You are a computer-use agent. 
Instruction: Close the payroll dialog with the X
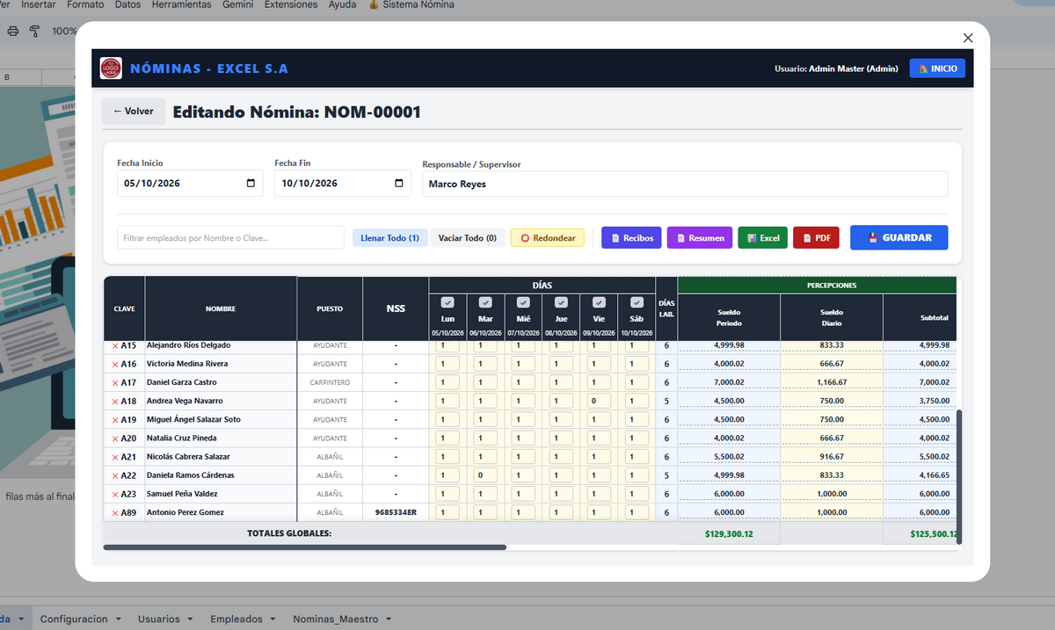pyautogui.click(x=968, y=38)
